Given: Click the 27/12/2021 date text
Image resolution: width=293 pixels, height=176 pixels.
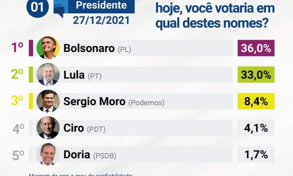Looking at the screenshot, I should (x=101, y=20).
